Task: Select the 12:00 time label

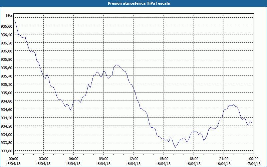Action: tap(133, 159)
